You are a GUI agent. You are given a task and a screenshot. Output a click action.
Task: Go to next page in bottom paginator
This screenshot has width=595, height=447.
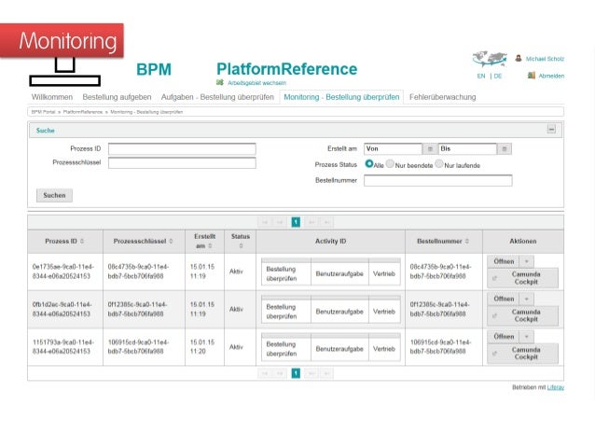click(311, 373)
